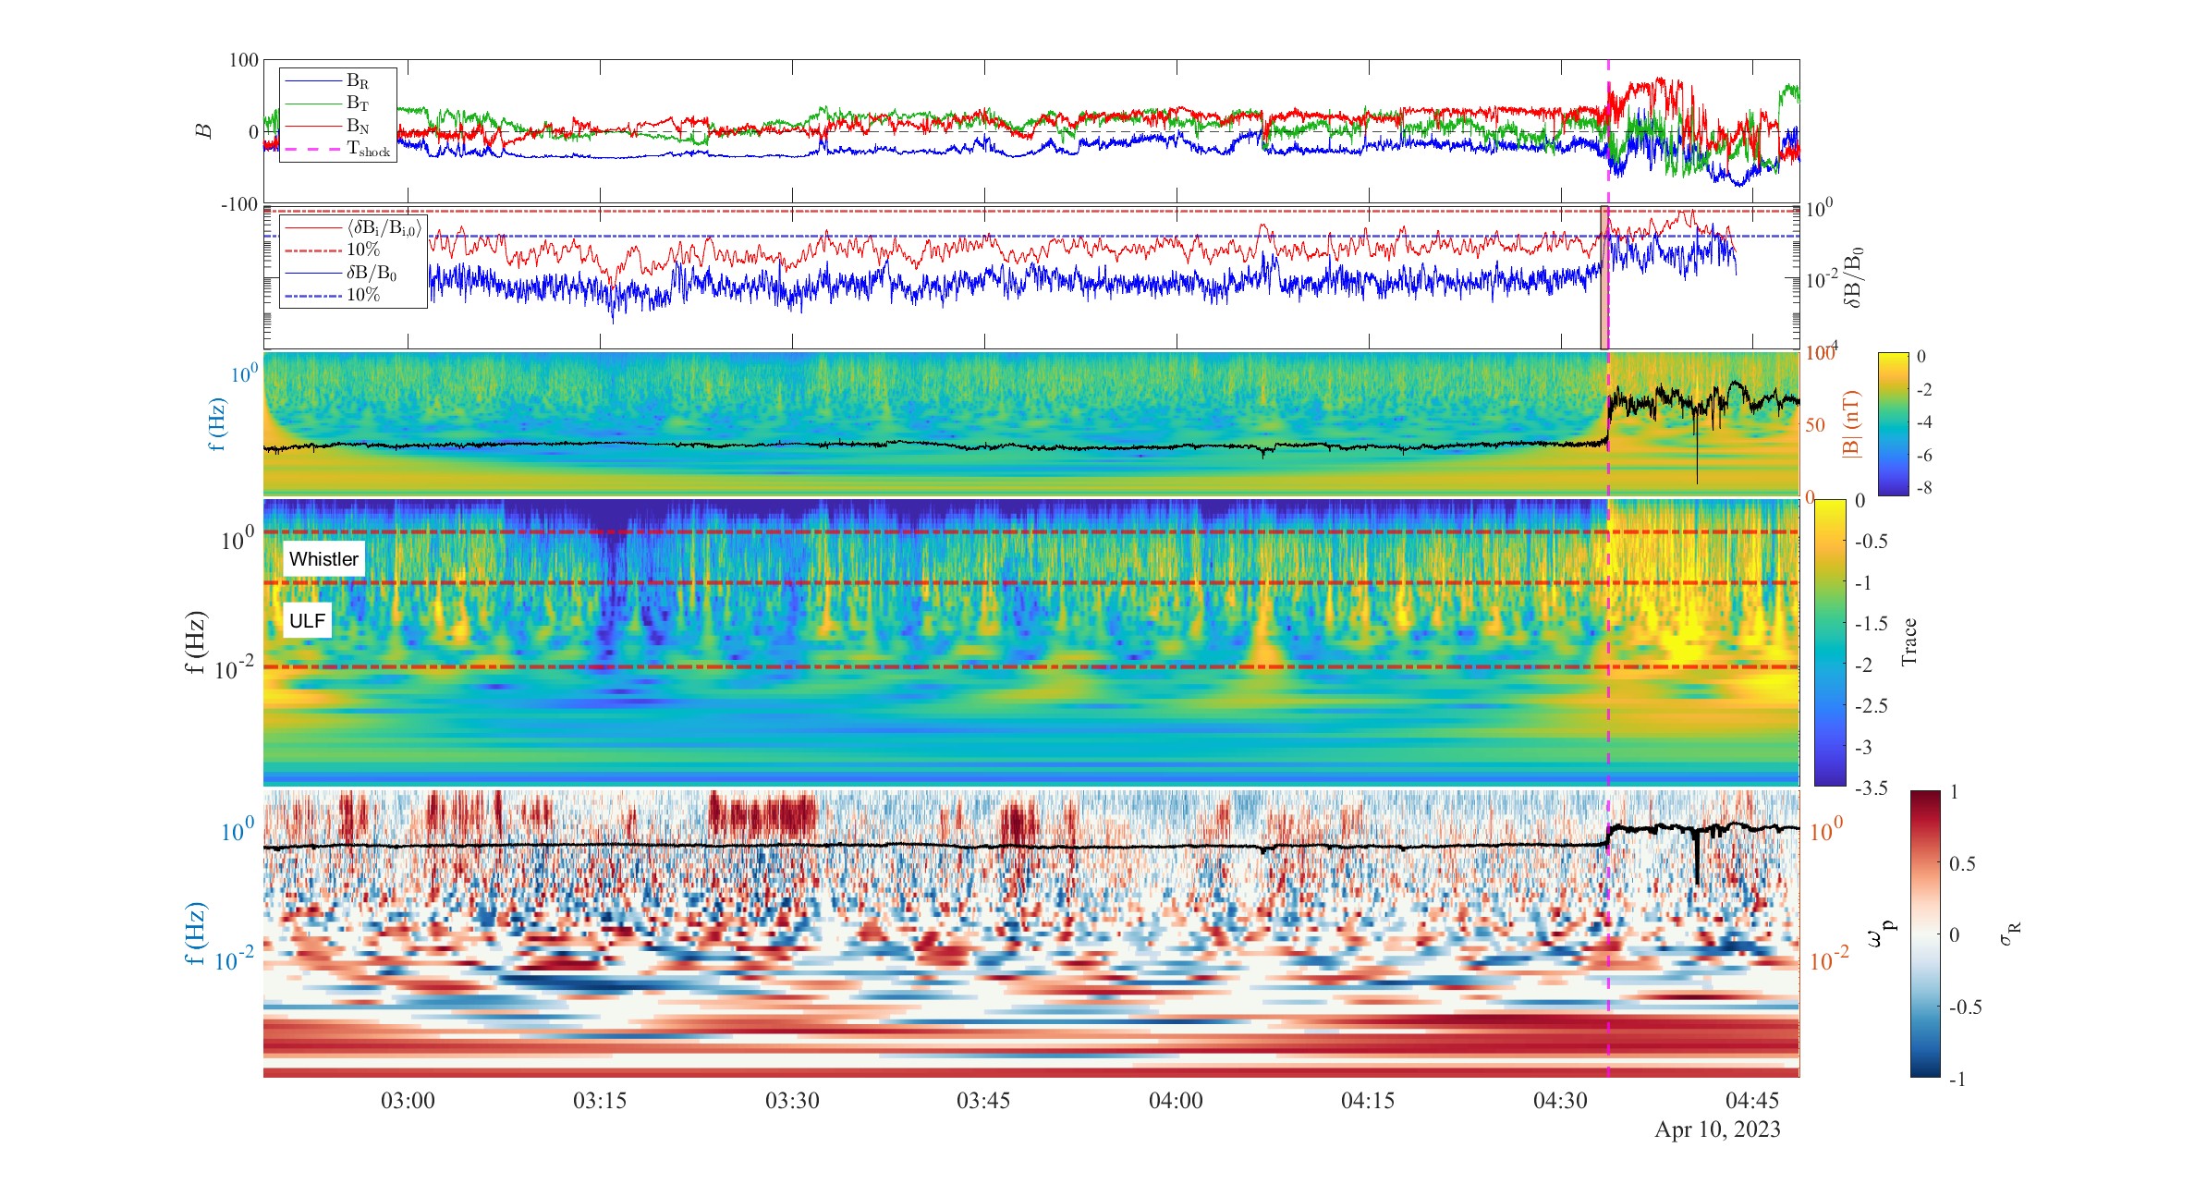Viewport: 2195px width, 1184px height.
Task: Click the Trace colorbar ranging 0 to -3.5
Action: click(1830, 642)
